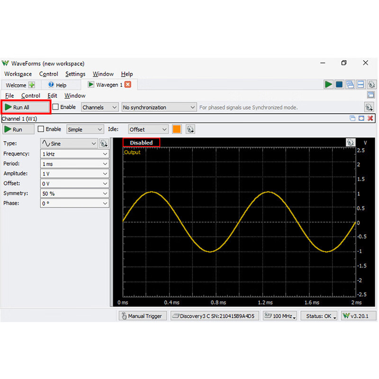This screenshot has width=379, height=379.
Task: Open the Settings menu
Action: coord(75,74)
